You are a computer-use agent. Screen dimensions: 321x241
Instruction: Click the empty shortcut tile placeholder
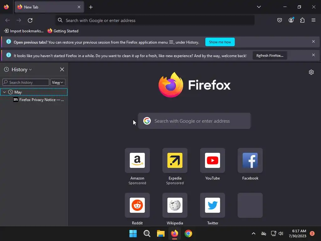coord(250,205)
